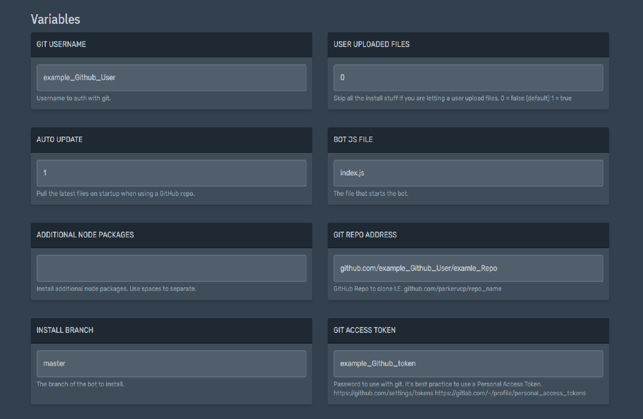Click the AUTO UPDATE input showing 1

(171, 173)
